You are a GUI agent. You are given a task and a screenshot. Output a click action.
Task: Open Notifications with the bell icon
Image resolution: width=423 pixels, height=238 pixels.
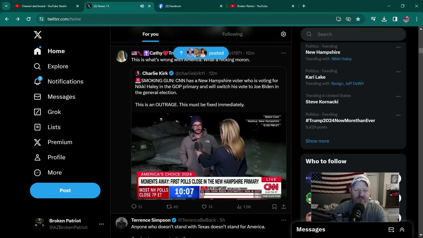click(x=58, y=81)
